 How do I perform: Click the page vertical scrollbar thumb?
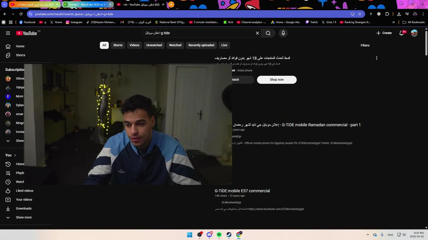[x=426, y=43]
